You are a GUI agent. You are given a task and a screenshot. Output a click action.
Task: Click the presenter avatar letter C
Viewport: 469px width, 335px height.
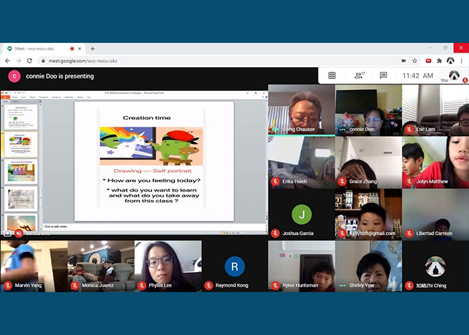click(x=14, y=76)
